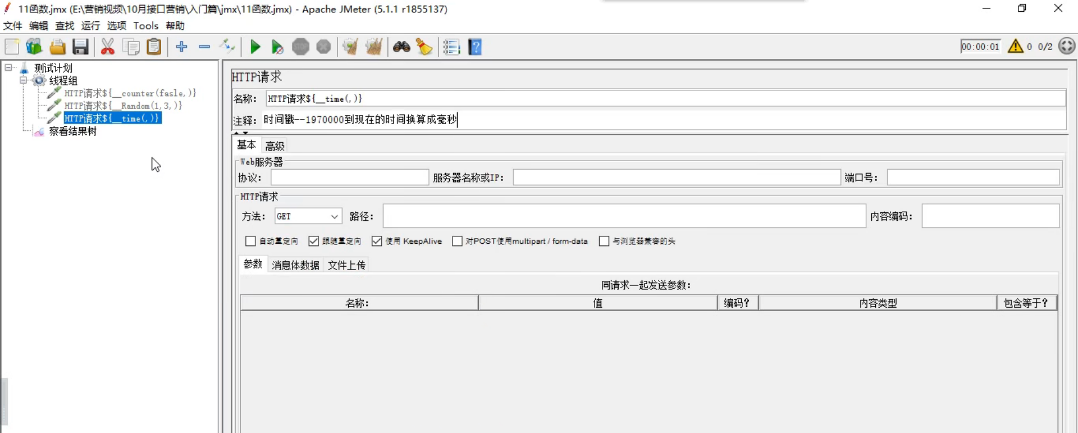Switch to the 消息体数据 tab
This screenshot has height=433, width=1078.
(x=295, y=265)
